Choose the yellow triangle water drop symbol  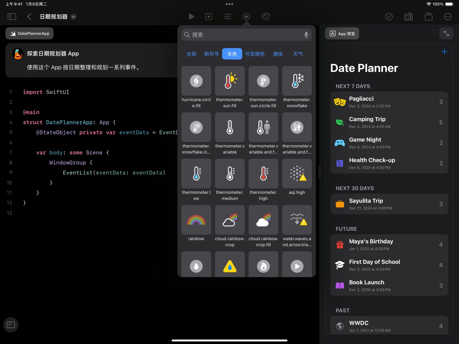[x=230, y=264]
